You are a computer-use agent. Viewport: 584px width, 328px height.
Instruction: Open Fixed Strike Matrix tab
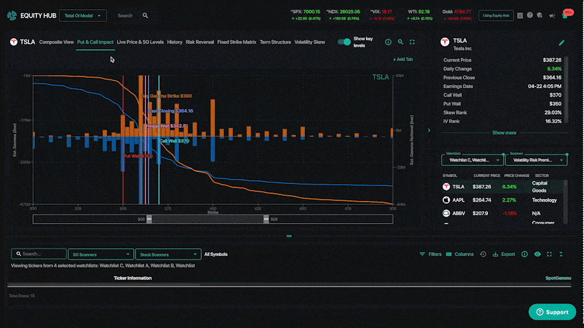[236, 42]
